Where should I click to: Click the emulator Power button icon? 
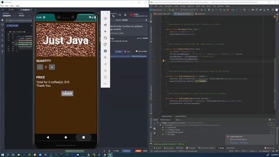(x=105, y=18)
